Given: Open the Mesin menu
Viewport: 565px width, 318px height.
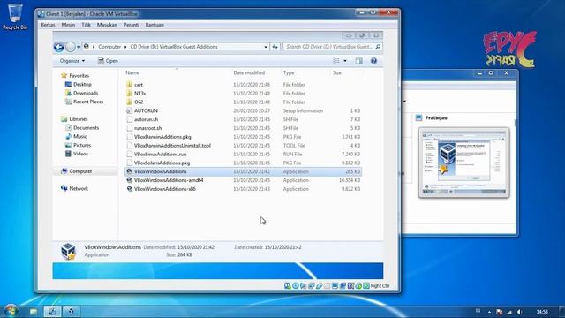Looking at the screenshot, I should point(68,25).
